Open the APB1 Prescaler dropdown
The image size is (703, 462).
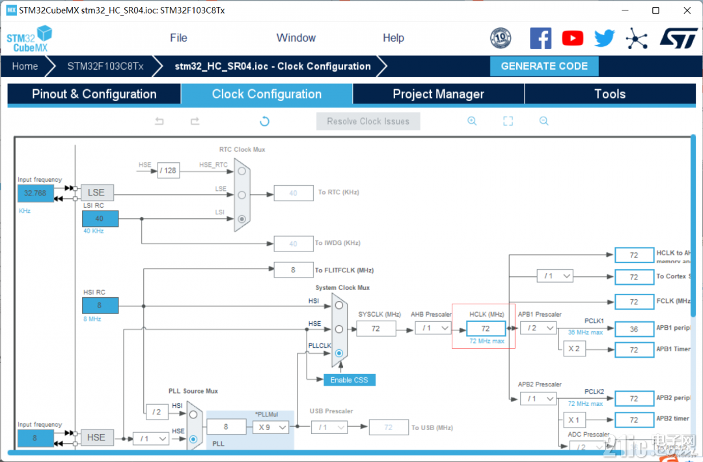tap(538, 328)
